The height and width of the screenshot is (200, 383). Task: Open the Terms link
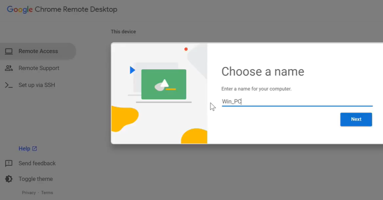(47, 193)
